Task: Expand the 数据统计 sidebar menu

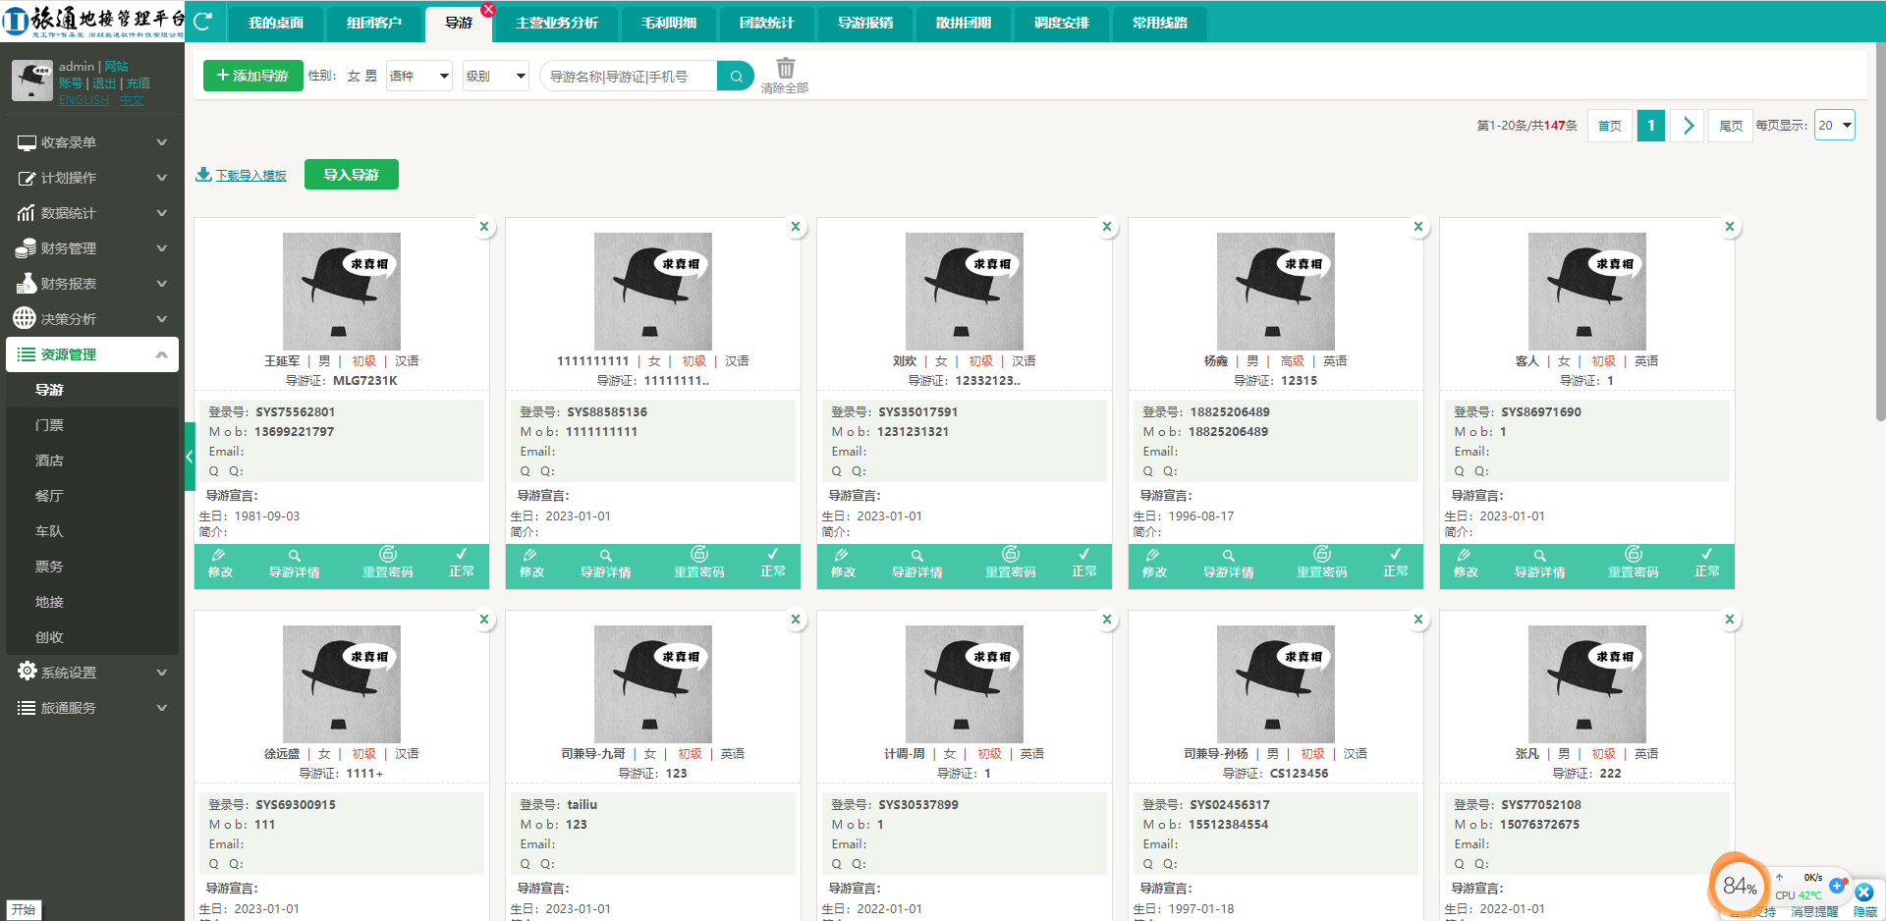Action: tap(92, 213)
